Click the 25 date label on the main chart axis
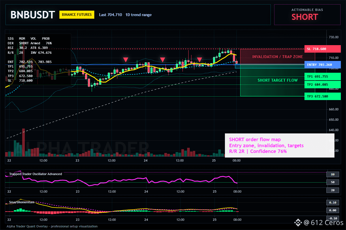Screen dimensions: 346x230 click(215, 160)
